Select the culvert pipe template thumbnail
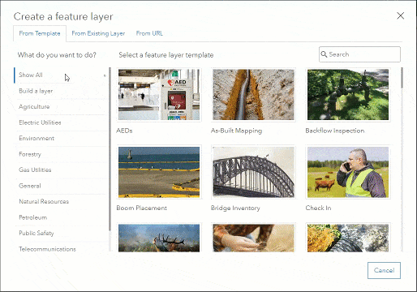This screenshot has width=417, height=292. click(x=348, y=238)
